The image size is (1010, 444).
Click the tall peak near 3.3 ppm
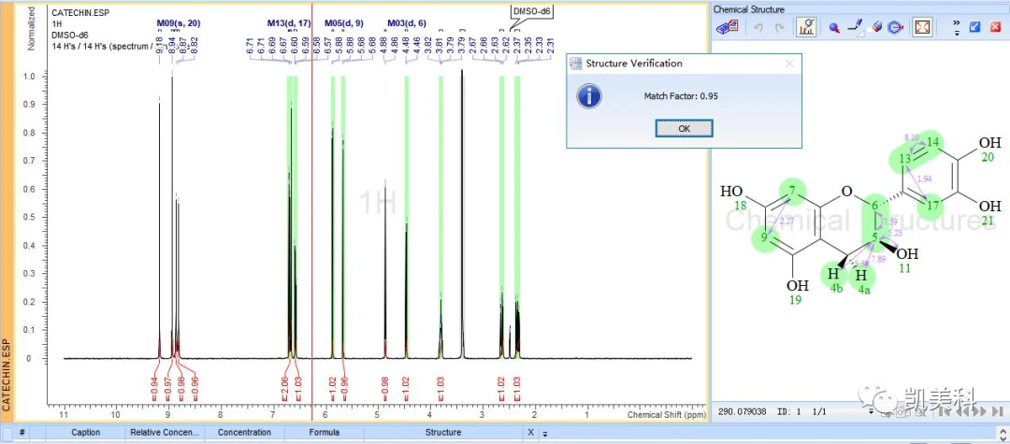click(462, 212)
